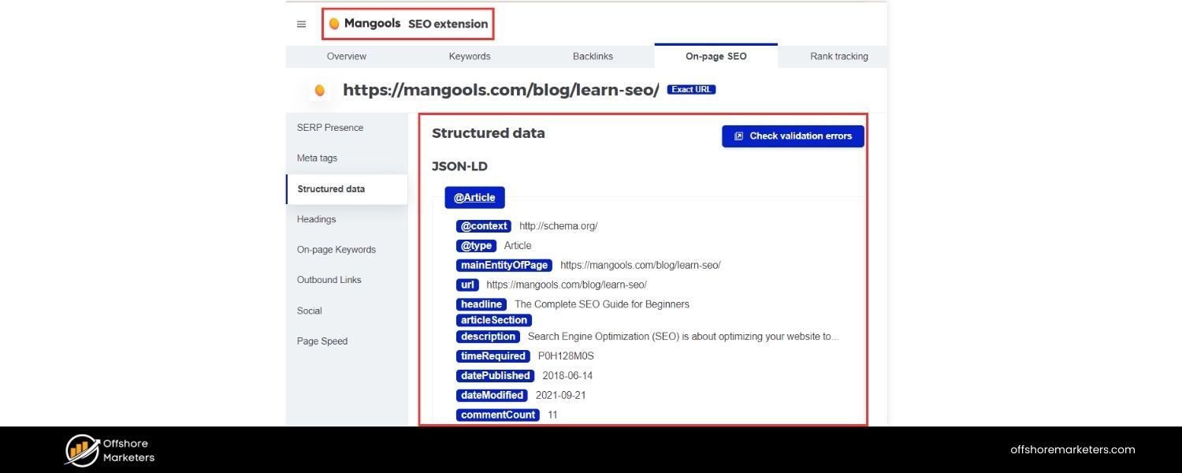Click the JSON-LD heading
The height and width of the screenshot is (473, 1182).
[459, 166]
